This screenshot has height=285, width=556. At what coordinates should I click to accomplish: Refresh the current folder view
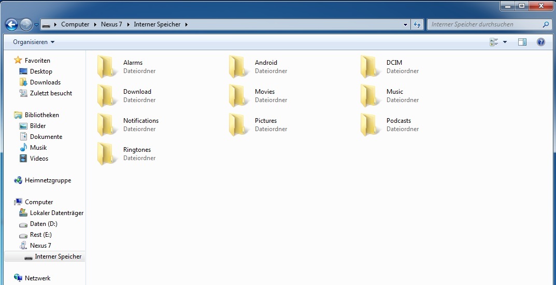pos(417,24)
